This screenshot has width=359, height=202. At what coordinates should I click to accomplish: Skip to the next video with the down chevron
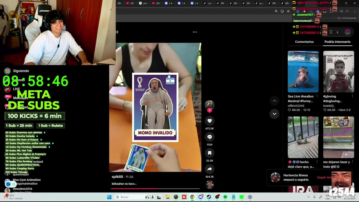pyautogui.click(x=275, y=114)
